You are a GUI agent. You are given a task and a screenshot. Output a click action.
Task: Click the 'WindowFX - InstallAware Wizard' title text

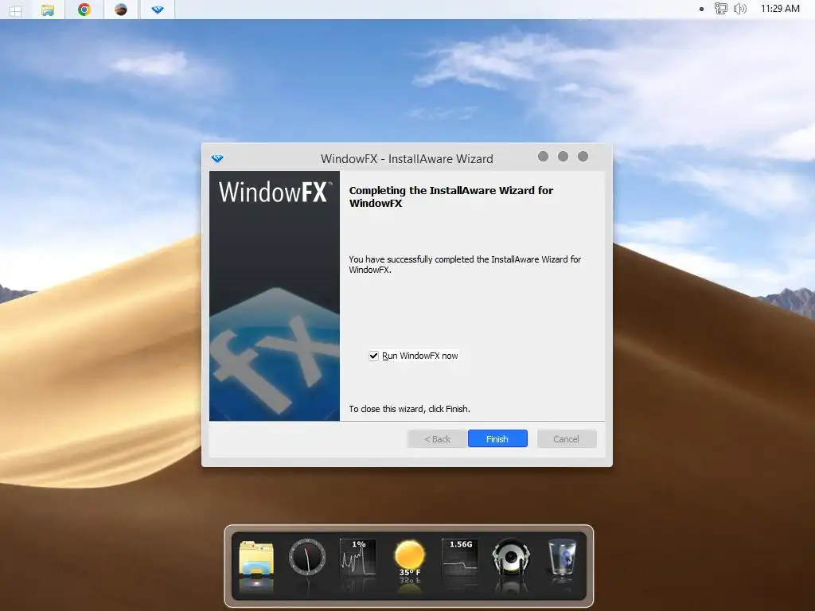[407, 158]
